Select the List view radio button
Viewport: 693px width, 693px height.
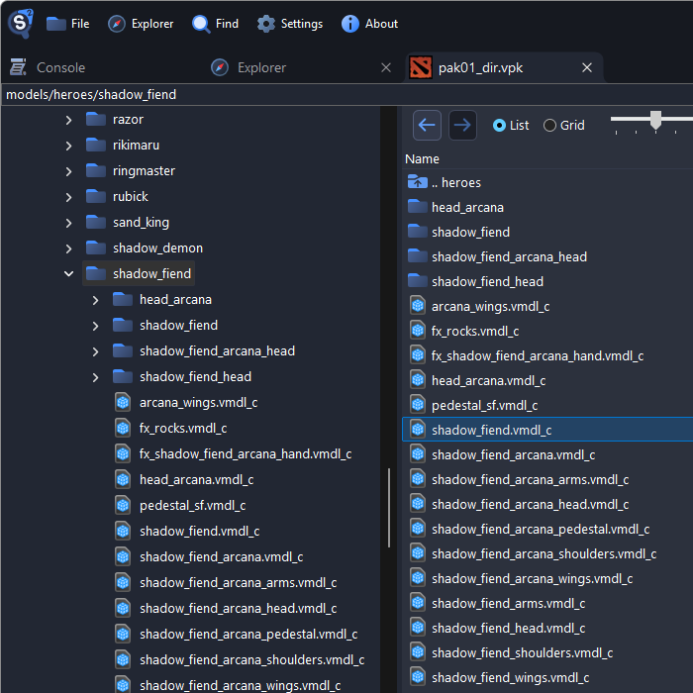click(499, 126)
